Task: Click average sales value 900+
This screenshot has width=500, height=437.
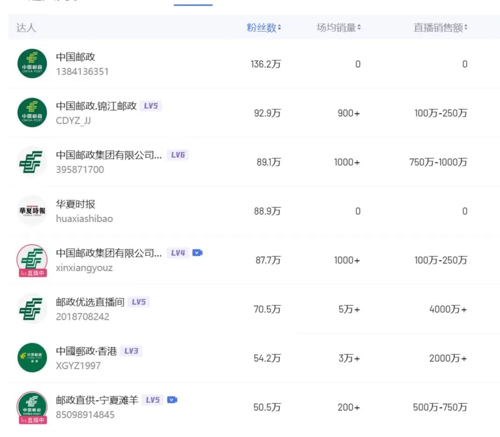Action: coord(349,113)
